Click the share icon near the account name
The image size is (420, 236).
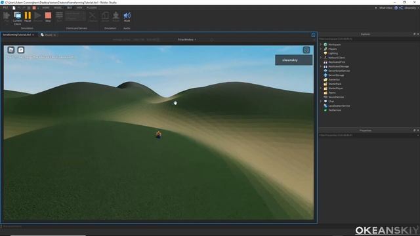pyautogui.click(x=401, y=8)
